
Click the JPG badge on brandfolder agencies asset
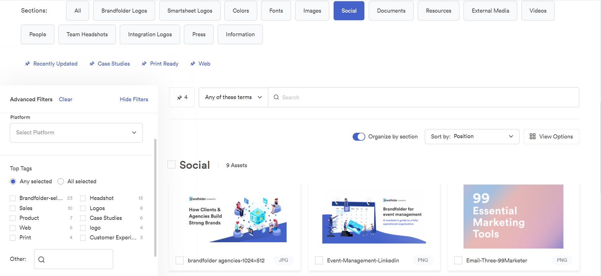coord(283,260)
